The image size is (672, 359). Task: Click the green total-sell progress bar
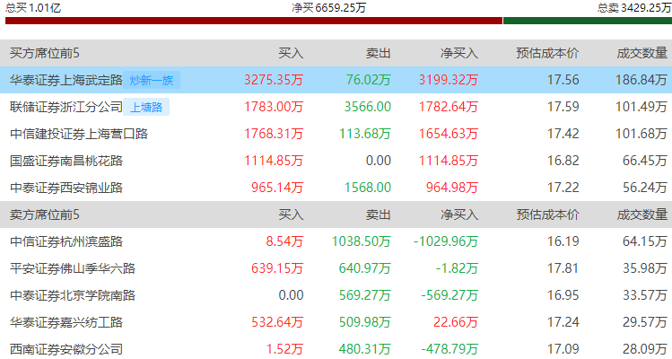click(588, 21)
